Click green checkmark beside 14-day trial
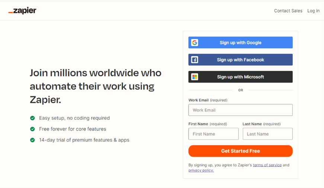The image size is (324, 188). [x=32, y=140]
